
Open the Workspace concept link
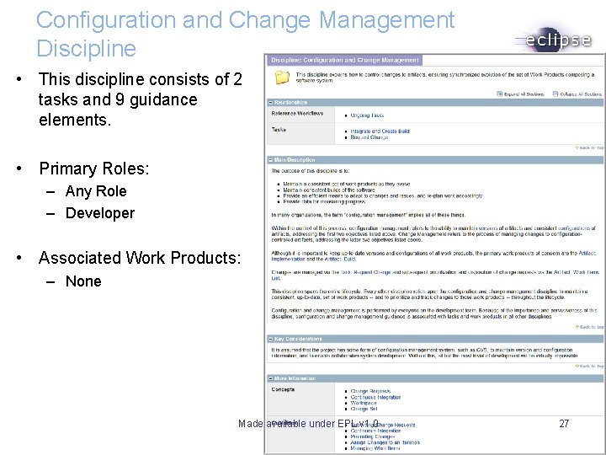(x=364, y=403)
